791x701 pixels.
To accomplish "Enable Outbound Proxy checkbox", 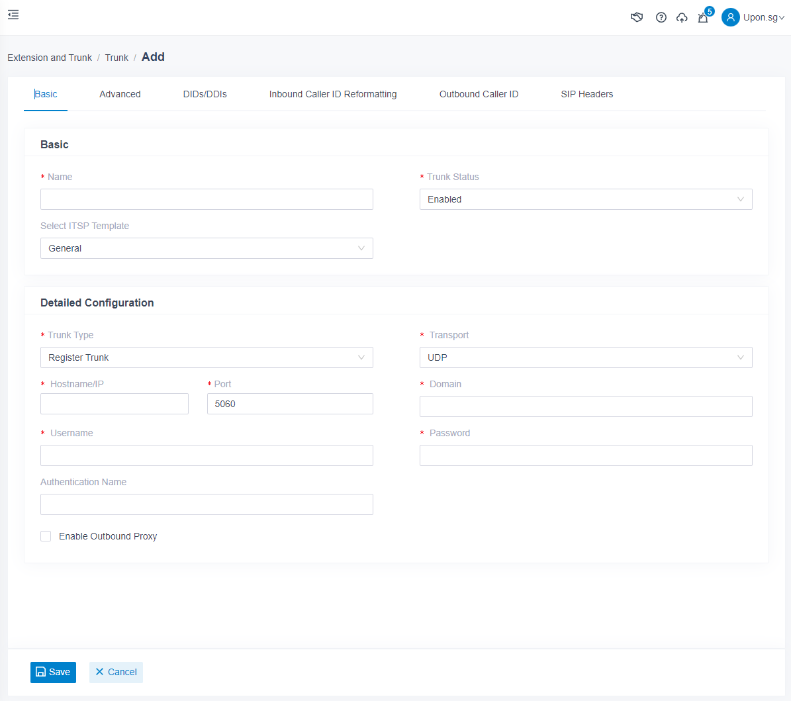I will point(46,536).
